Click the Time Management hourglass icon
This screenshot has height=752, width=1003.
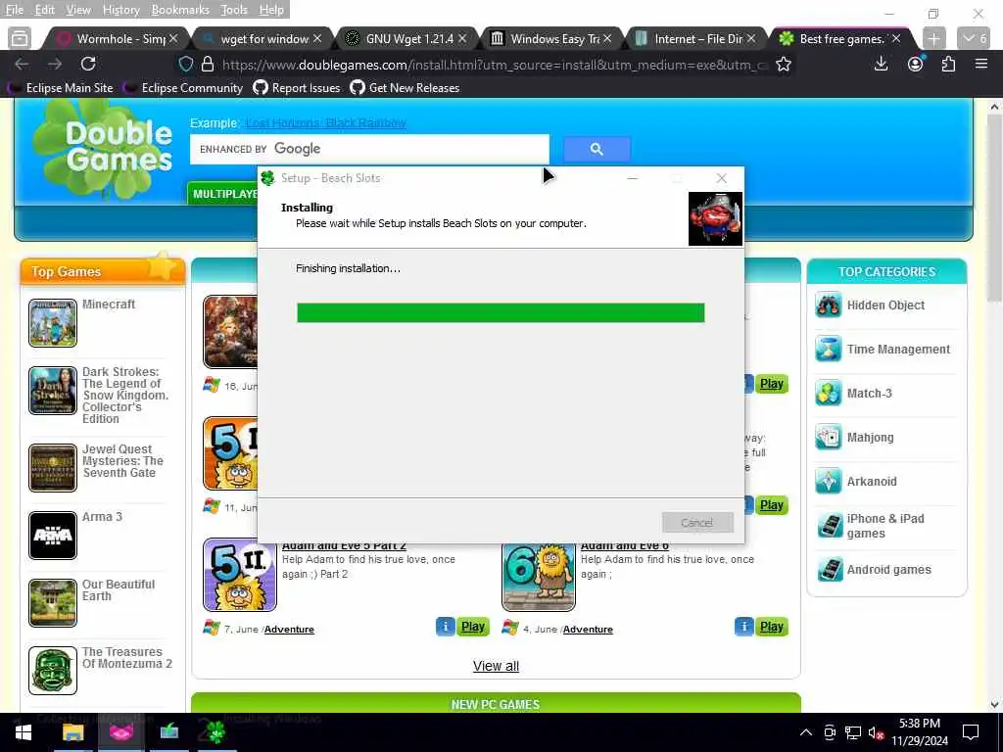(x=829, y=350)
